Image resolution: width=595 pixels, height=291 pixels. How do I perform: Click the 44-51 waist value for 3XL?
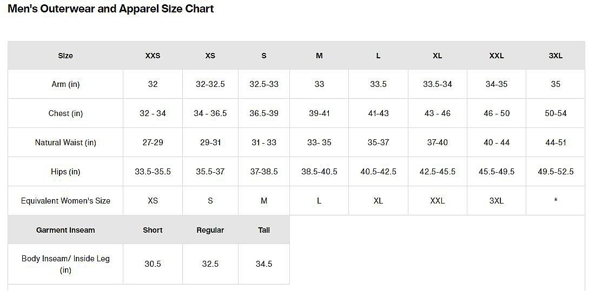tap(556, 143)
